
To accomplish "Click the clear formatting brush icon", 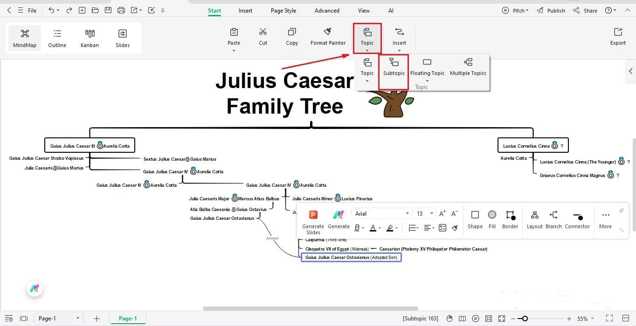I will click(455, 228).
